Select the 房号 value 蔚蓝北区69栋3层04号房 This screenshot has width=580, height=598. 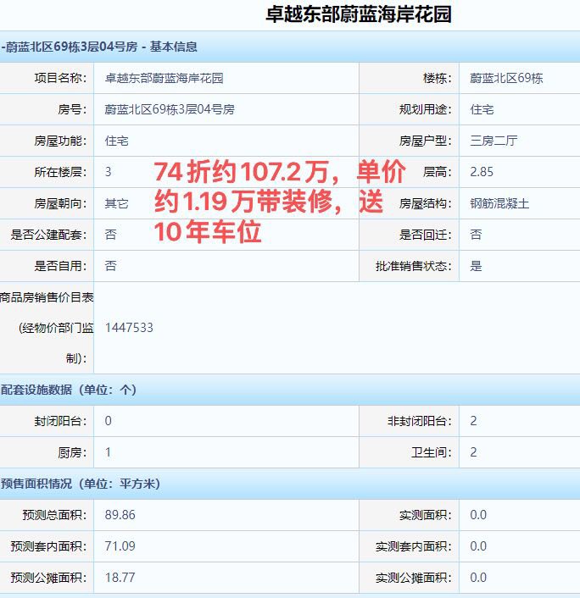point(170,109)
